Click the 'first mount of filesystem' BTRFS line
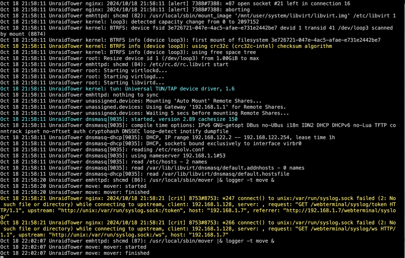Image resolution: width=405 pixels, height=258 pixels. pos(190,40)
